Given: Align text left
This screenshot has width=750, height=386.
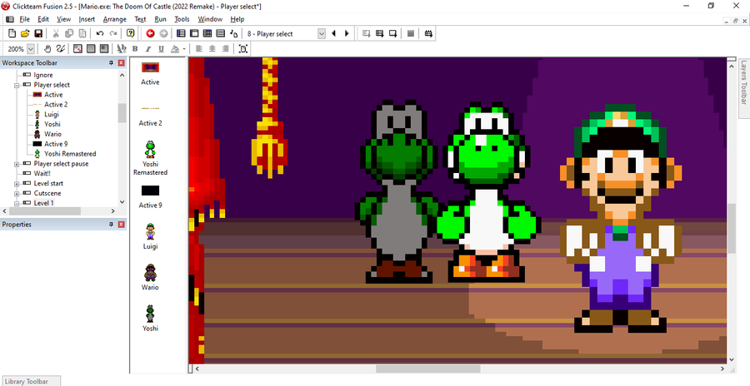Looking at the screenshot, I should click(x=199, y=49).
